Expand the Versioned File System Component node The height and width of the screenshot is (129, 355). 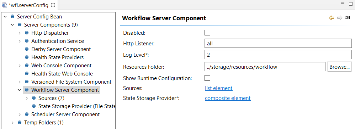[20, 82]
